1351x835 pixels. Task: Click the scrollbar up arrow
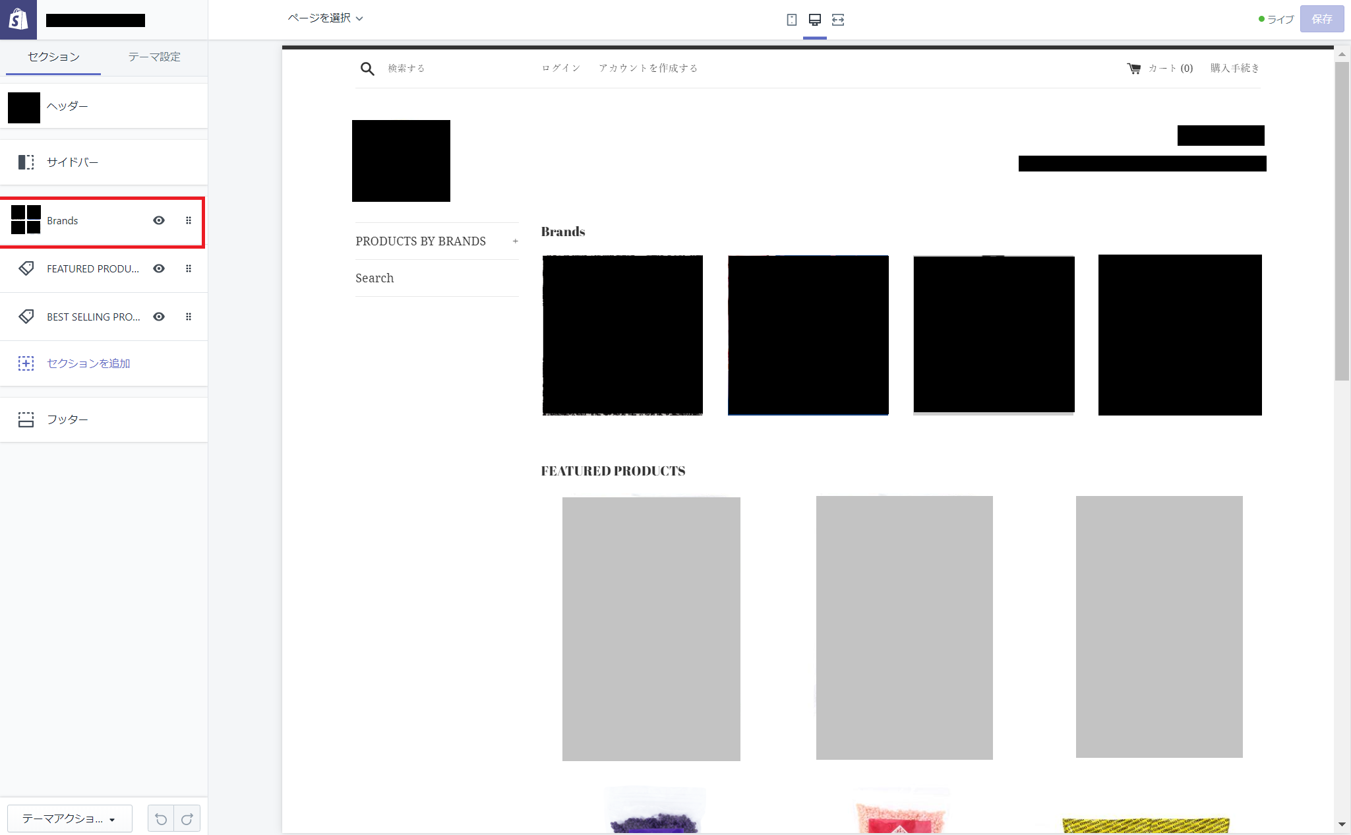[x=1342, y=55]
